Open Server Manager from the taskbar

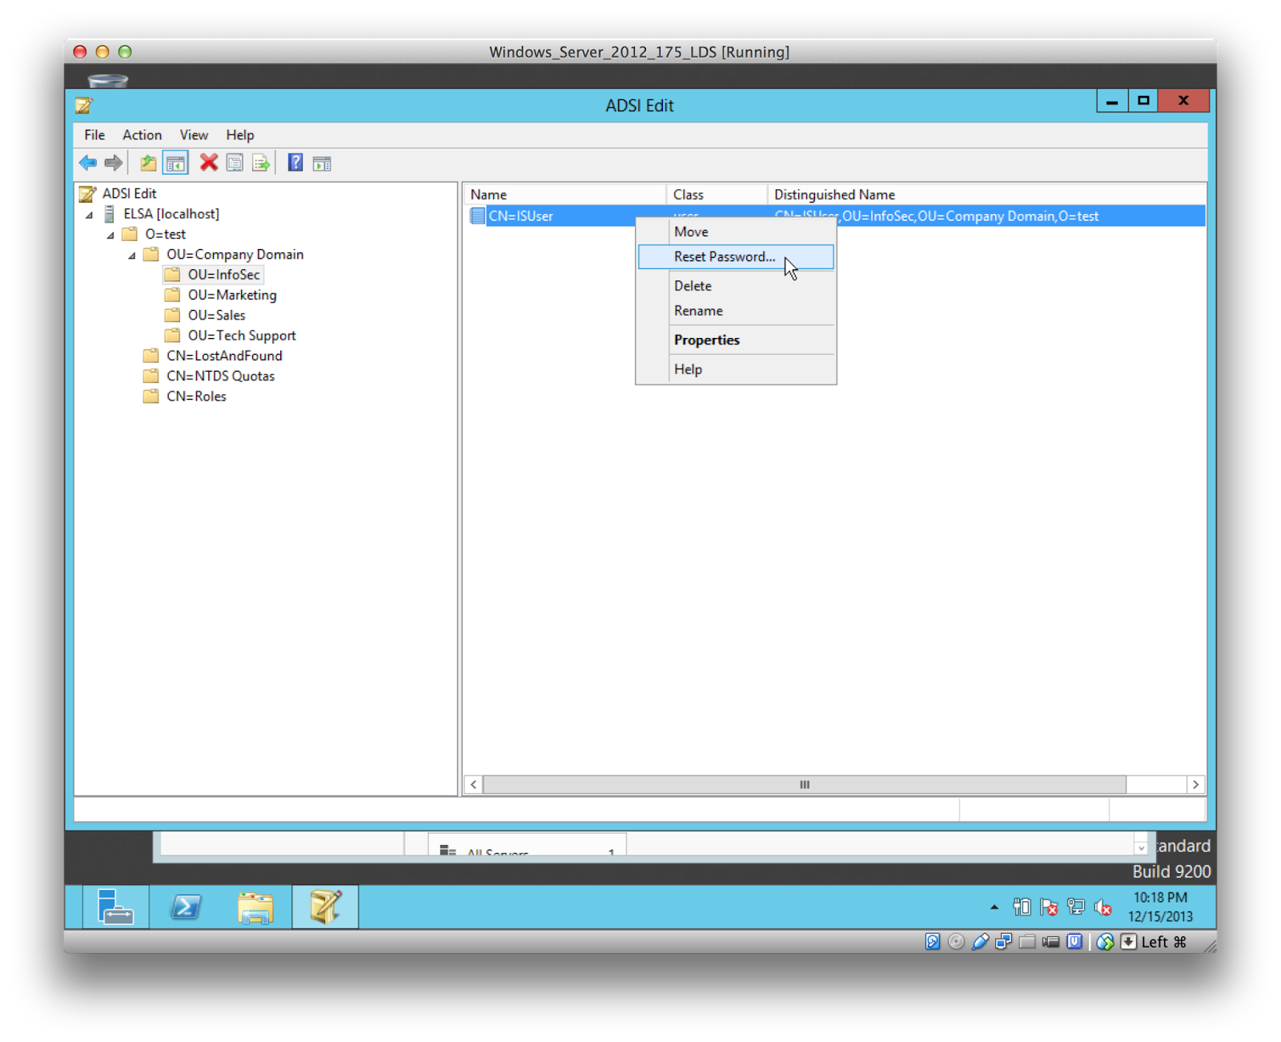(116, 907)
